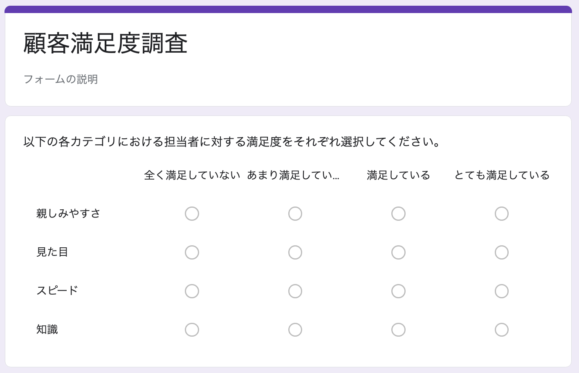This screenshot has height=373, width=579.
Task: Select 全く満足していない for 見た目
Action: 192,252
